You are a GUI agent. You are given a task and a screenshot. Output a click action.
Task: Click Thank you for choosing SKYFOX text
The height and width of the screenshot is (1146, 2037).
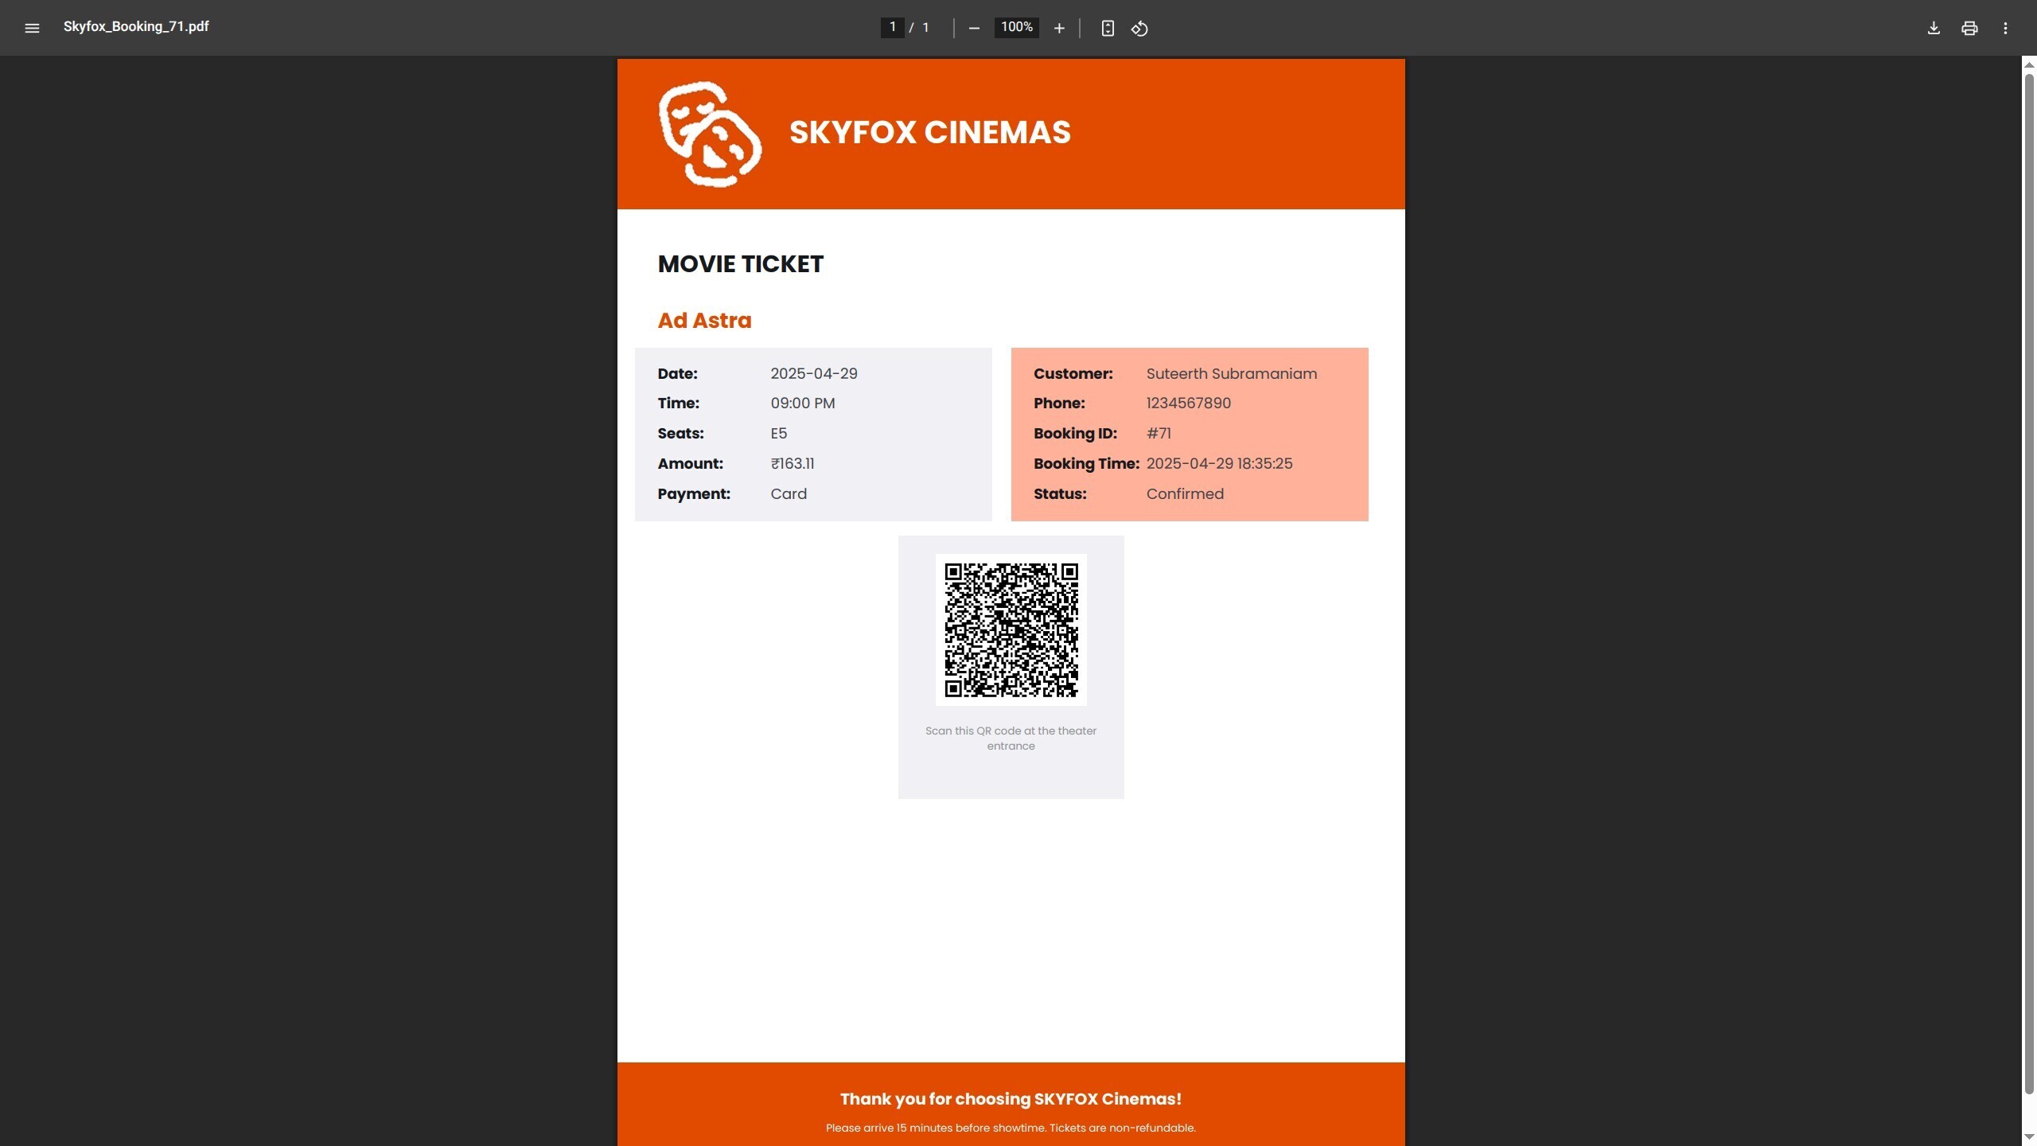[x=1011, y=1099]
